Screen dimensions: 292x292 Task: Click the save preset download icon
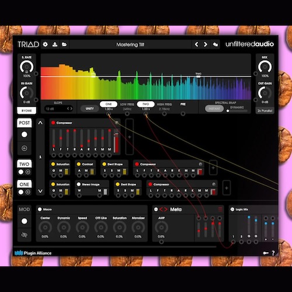55,44
